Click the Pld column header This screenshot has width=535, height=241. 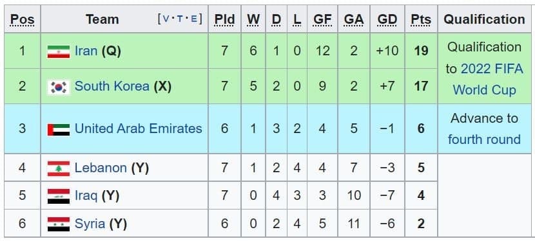(x=224, y=19)
